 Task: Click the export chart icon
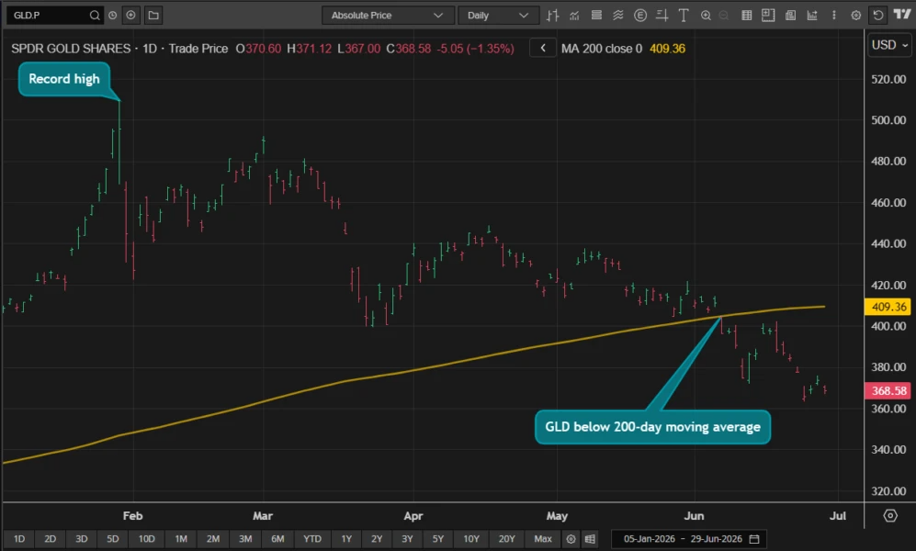pyautogui.click(x=812, y=16)
